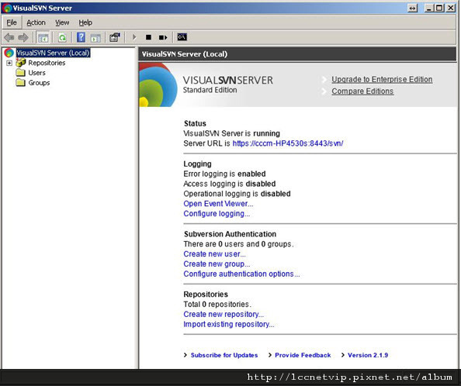Click the Users folder icon
This screenshot has height=386, width=461.
[x=20, y=73]
